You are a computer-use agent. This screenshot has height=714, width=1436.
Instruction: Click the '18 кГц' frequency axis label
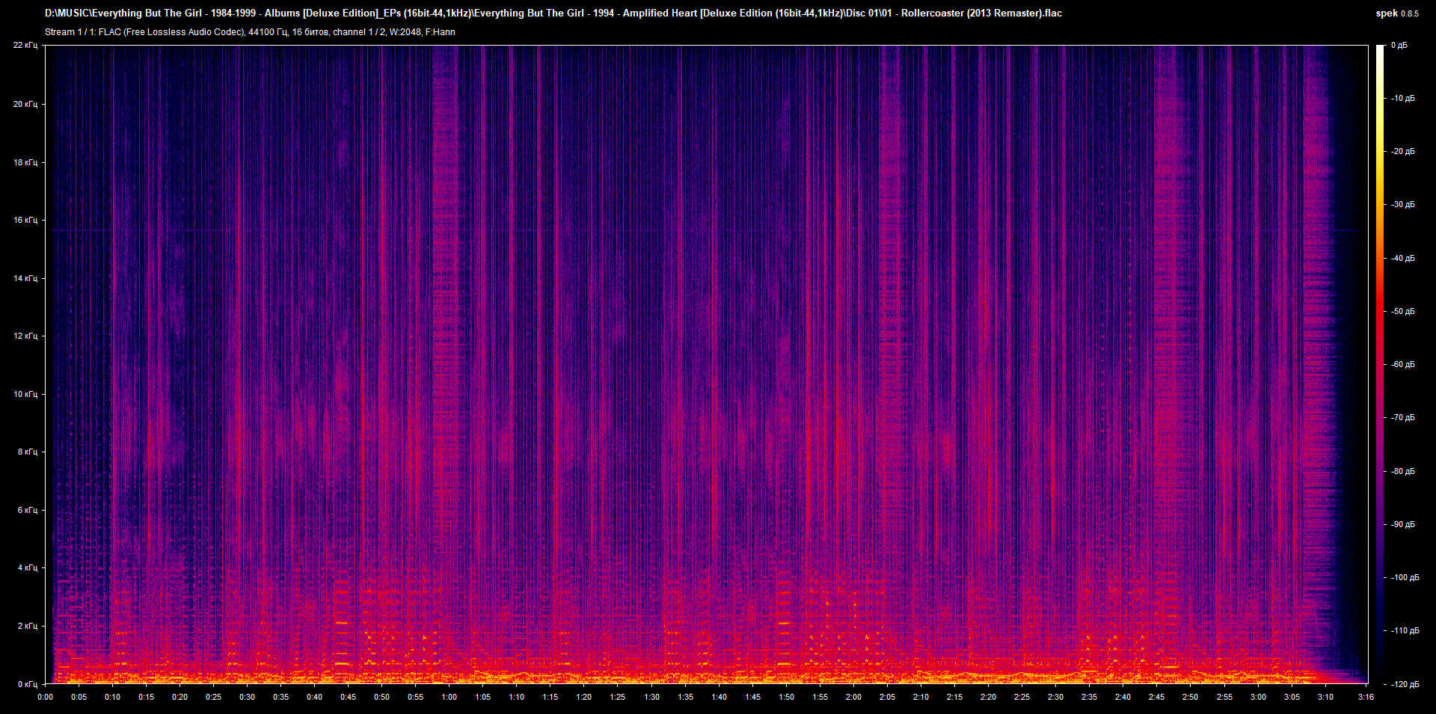click(25, 162)
